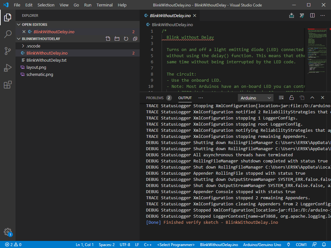Open the Manage gear menu
This screenshot has height=248, width=331.
point(8,232)
